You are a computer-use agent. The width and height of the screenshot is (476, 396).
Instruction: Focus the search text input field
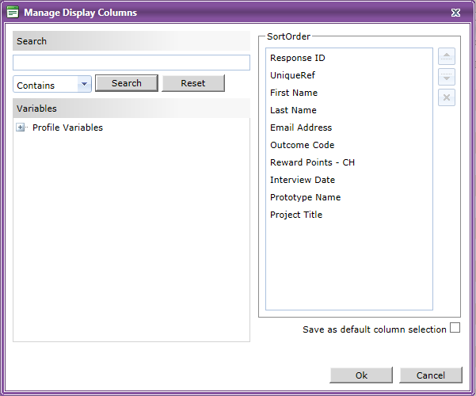pyautogui.click(x=131, y=63)
